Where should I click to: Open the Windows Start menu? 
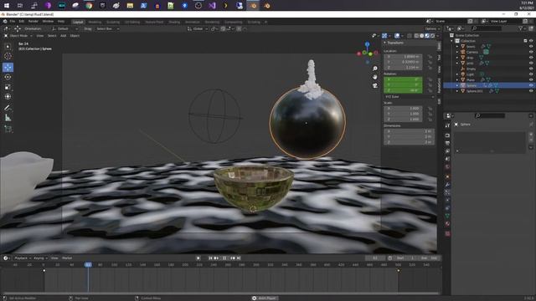pos(7,6)
